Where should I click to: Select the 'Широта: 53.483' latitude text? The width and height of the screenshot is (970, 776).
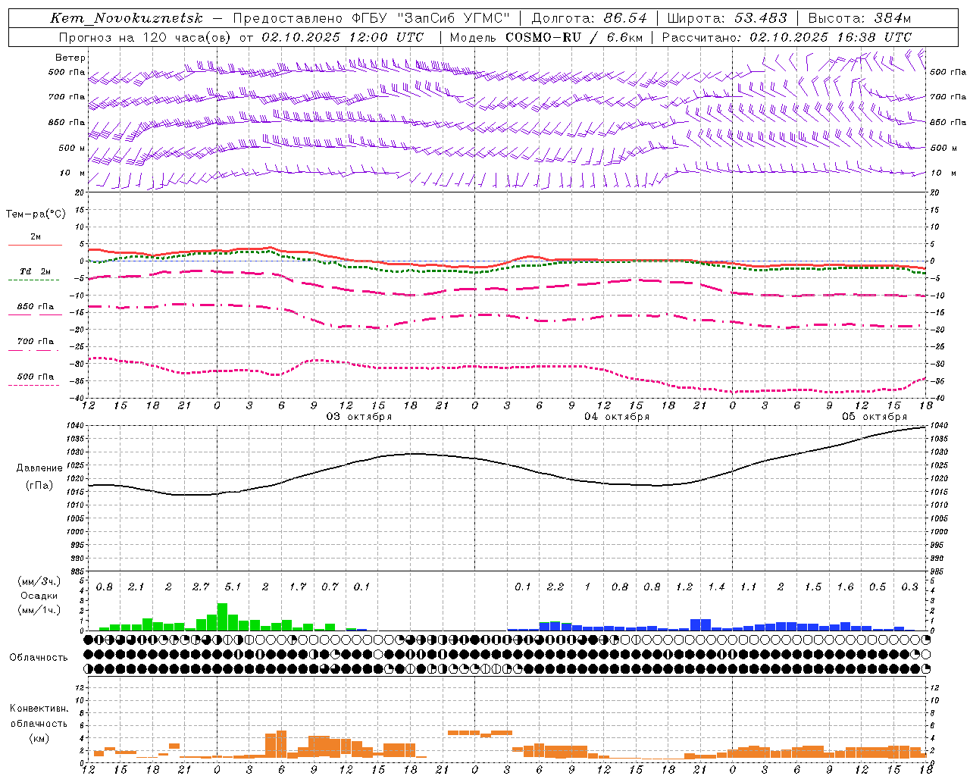coord(727,18)
